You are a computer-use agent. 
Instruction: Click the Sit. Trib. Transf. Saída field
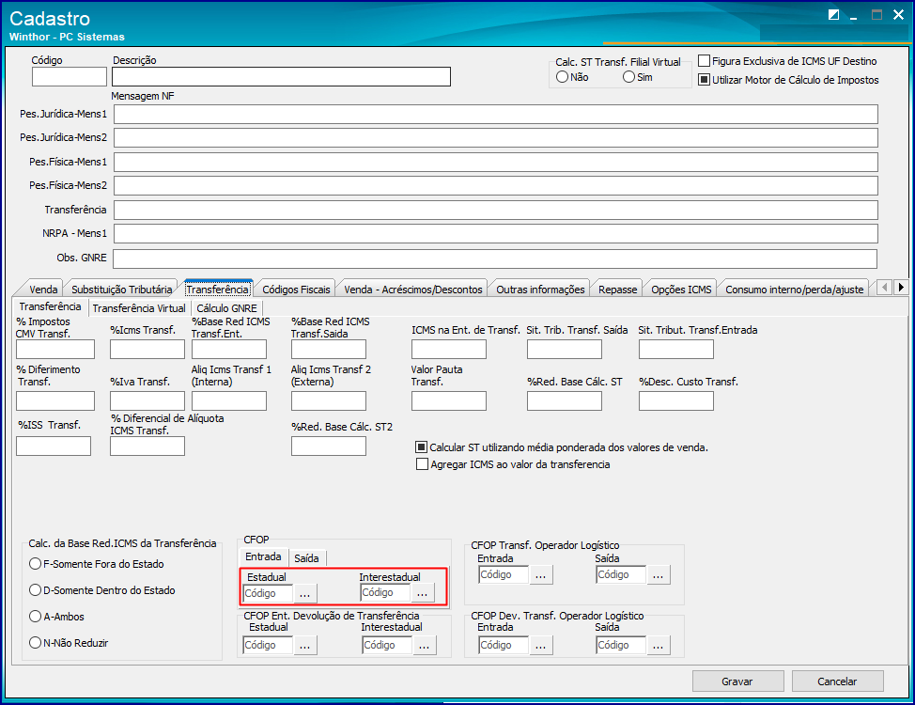tap(565, 350)
